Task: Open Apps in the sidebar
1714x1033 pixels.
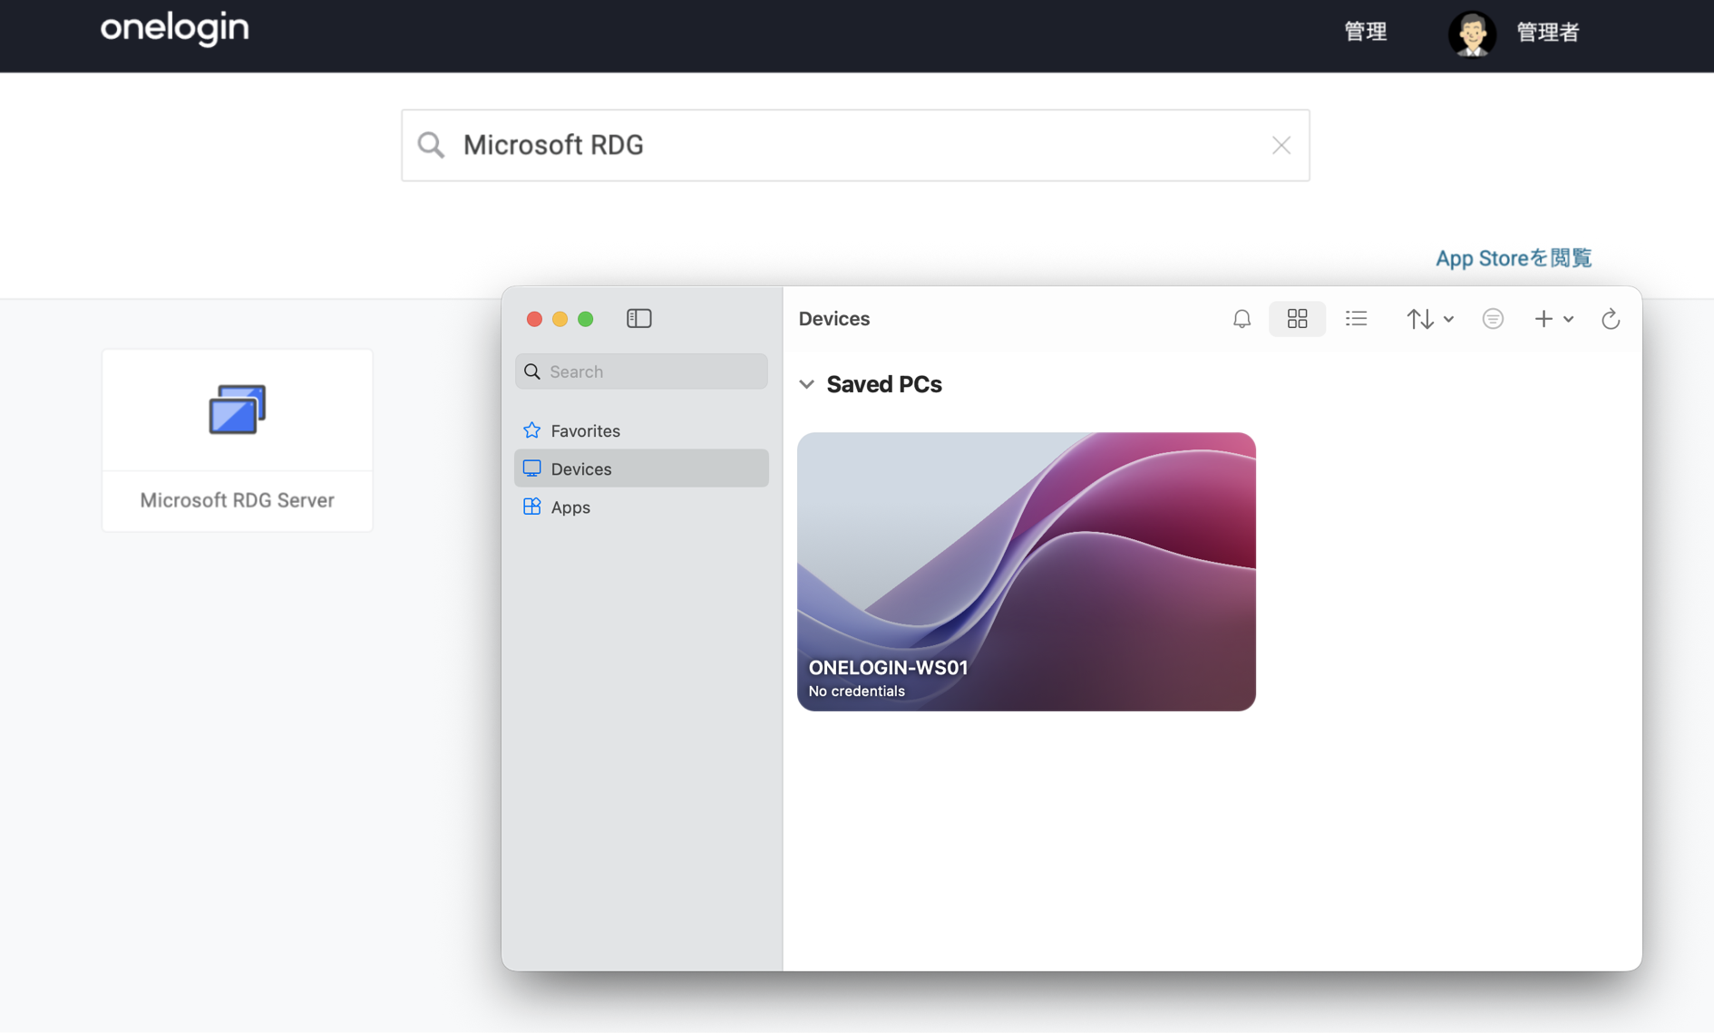Action: 570,507
